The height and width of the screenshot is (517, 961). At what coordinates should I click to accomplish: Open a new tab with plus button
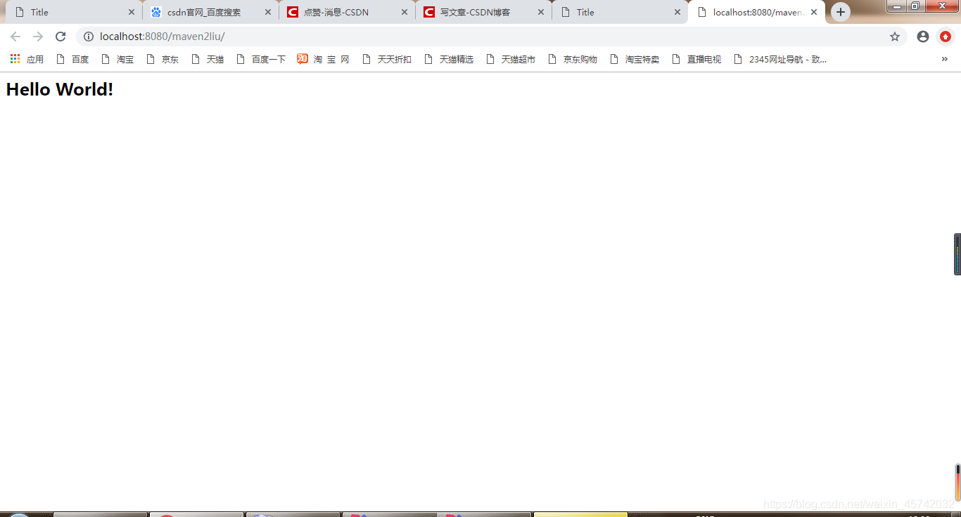click(841, 12)
